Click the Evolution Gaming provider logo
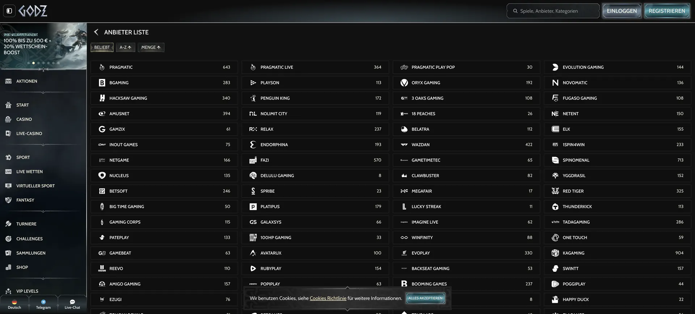 [x=555, y=67]
